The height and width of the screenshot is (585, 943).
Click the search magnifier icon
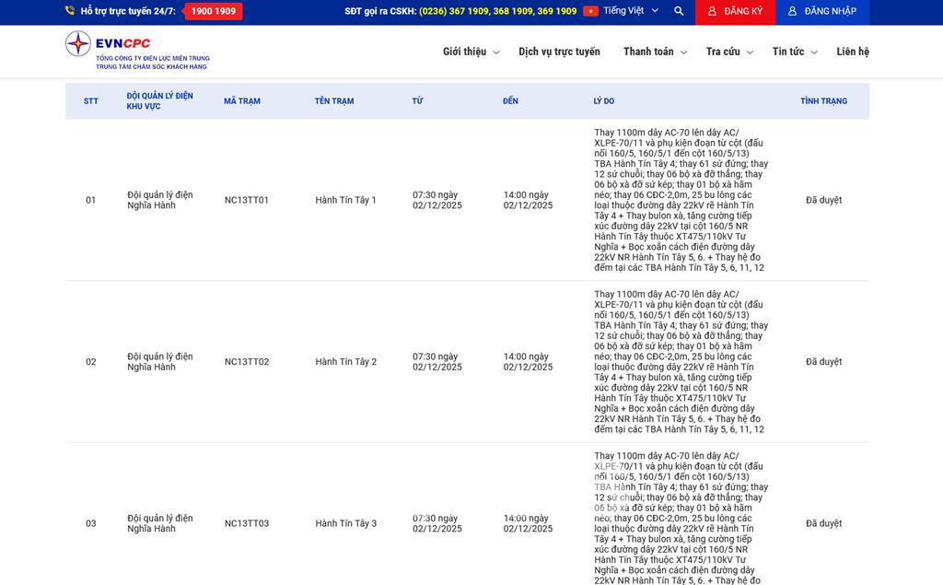tap(679, 11)
